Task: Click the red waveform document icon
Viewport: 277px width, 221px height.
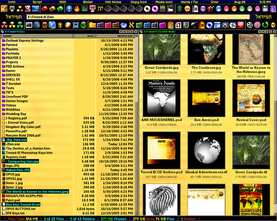Action: coord(178,25)
